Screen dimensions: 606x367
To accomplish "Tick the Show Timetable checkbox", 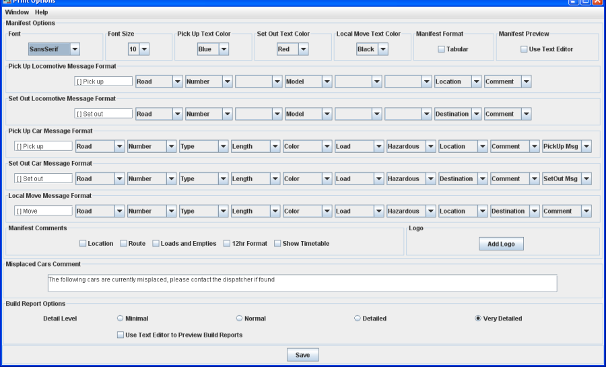I will click(x=277, y=244).
